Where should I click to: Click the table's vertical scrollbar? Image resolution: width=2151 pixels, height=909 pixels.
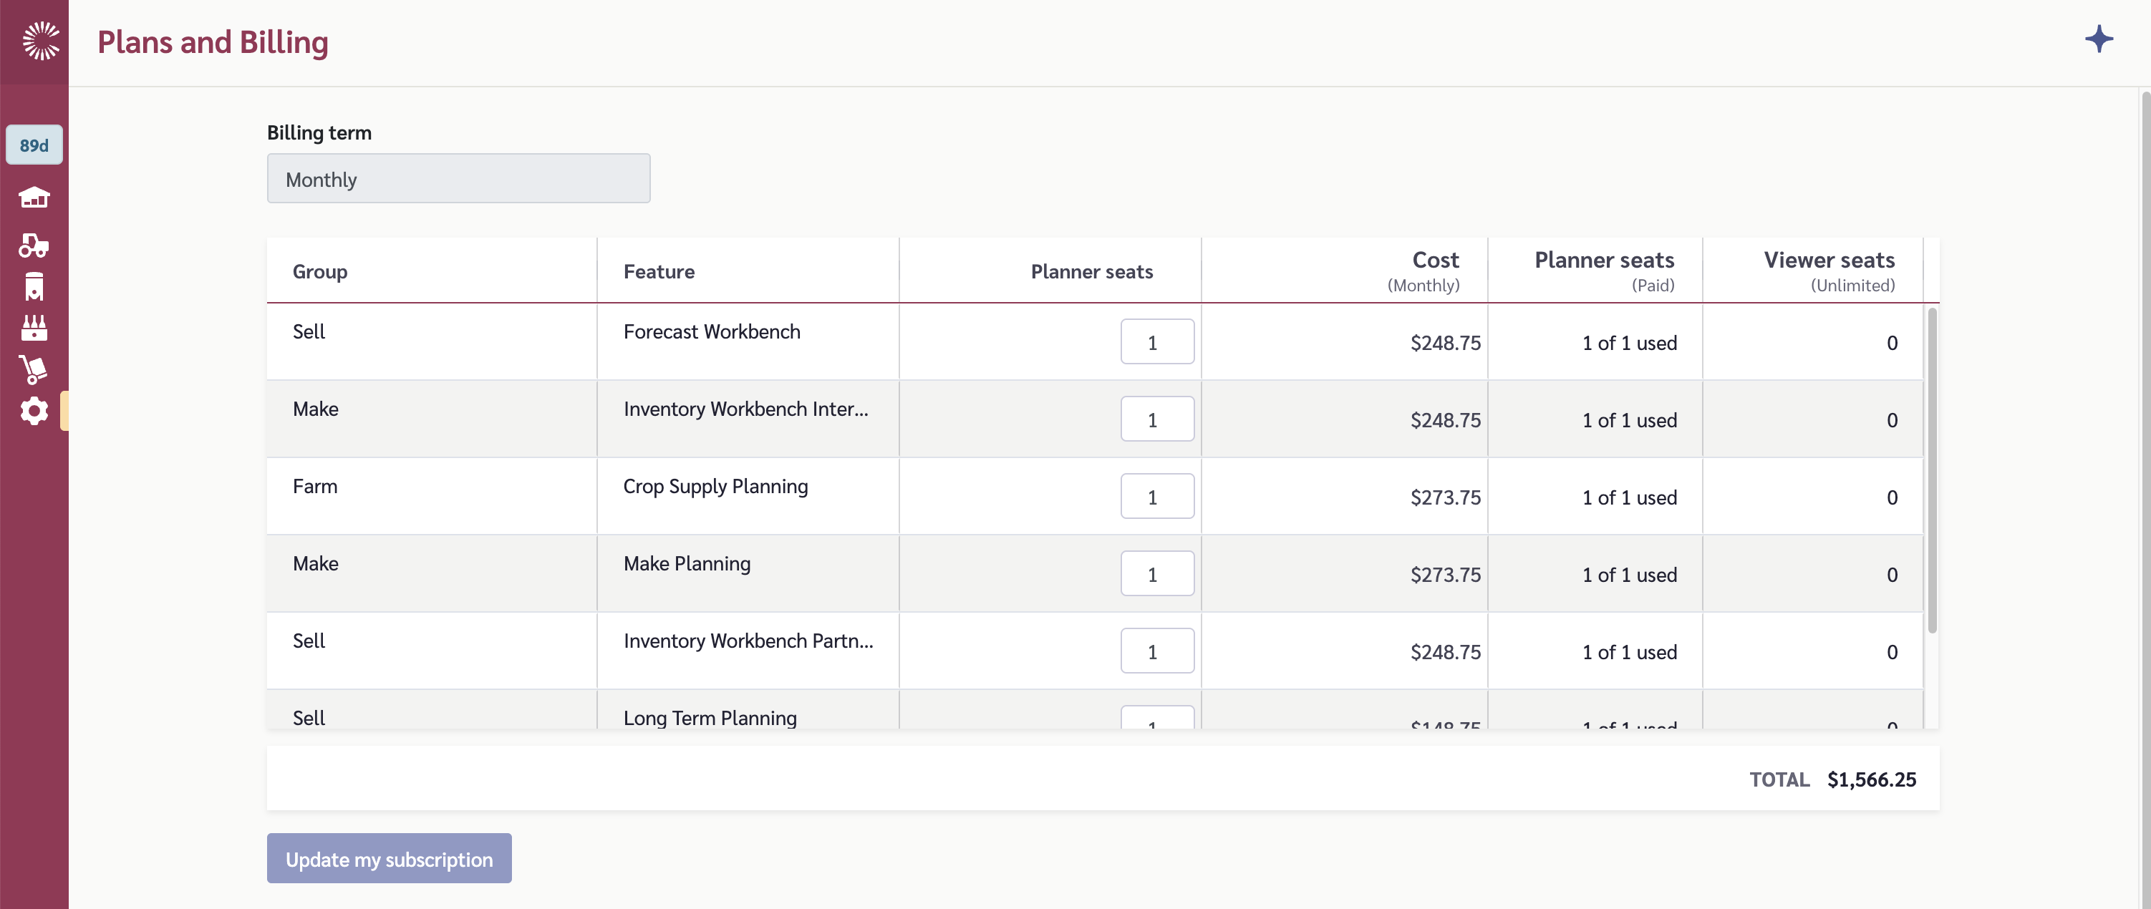1931,470
